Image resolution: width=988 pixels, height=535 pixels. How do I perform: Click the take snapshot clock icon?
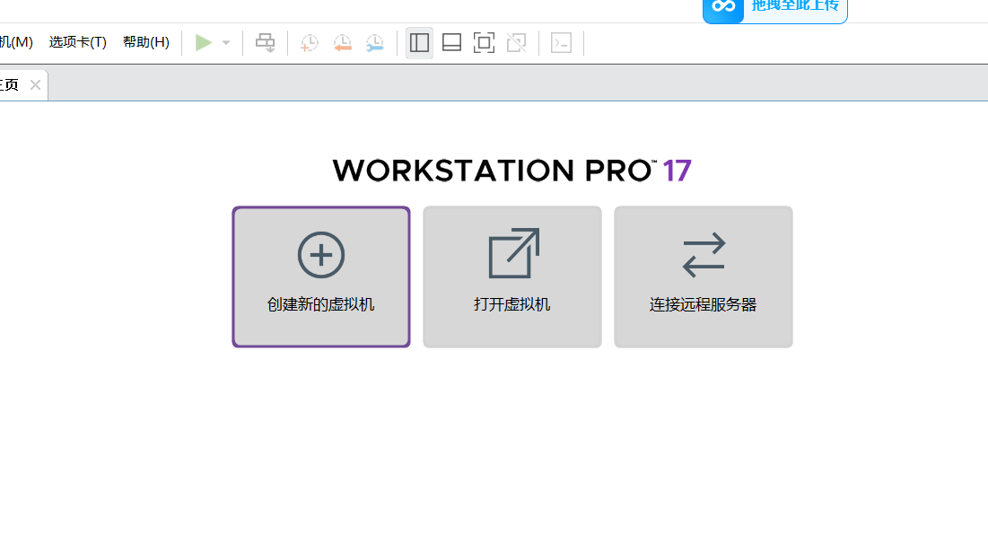tap(310, 43)
